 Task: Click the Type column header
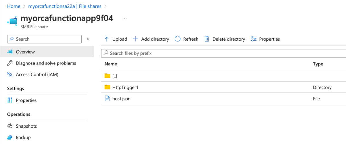318,64
